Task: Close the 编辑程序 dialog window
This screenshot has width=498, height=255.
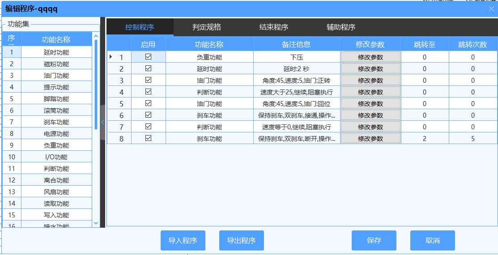Action: (x=491, y=8)
